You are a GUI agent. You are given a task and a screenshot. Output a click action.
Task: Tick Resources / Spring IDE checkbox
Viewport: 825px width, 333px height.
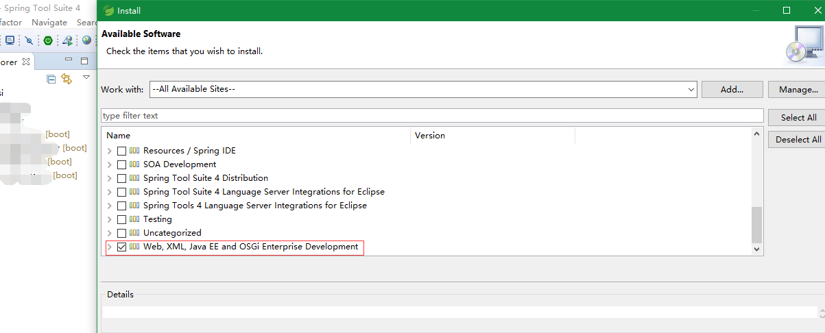[x=121, y=151]
